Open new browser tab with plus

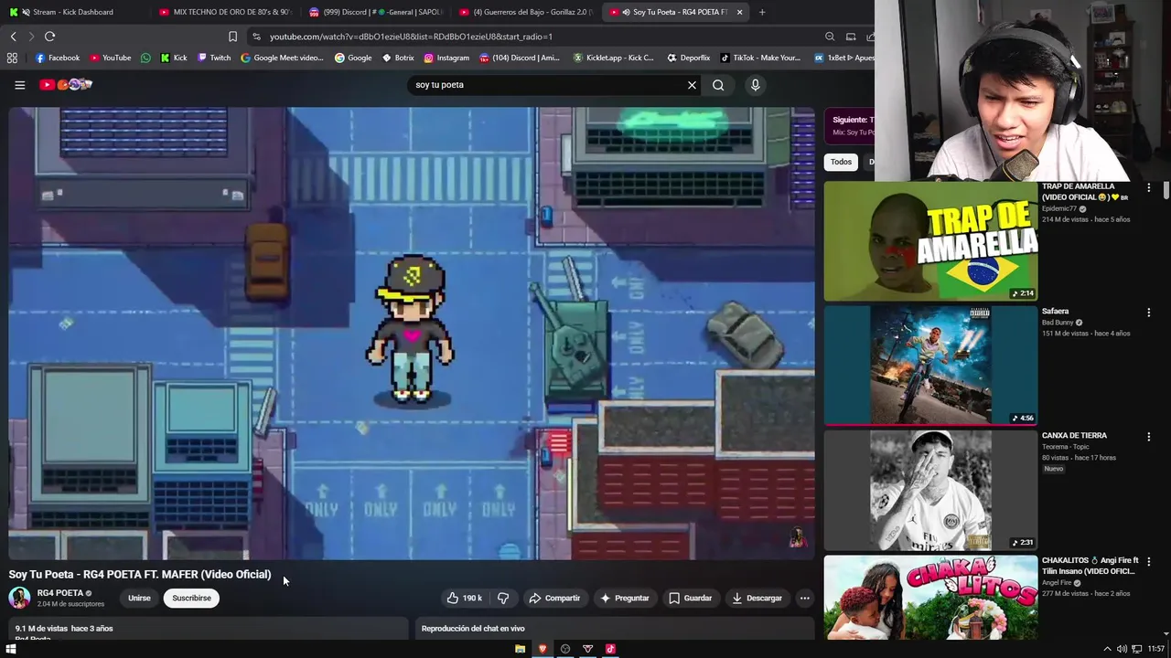(x=762, y=12)
